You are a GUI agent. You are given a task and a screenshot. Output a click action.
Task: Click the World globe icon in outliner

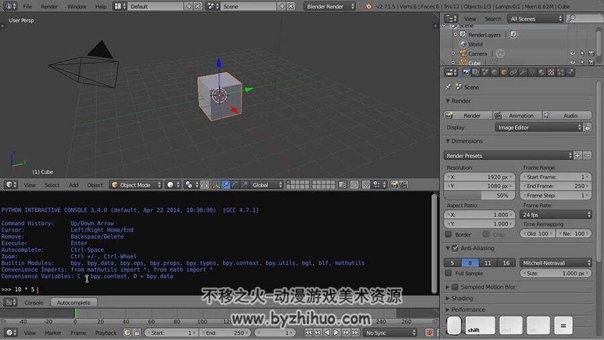(x=463, y=44)
